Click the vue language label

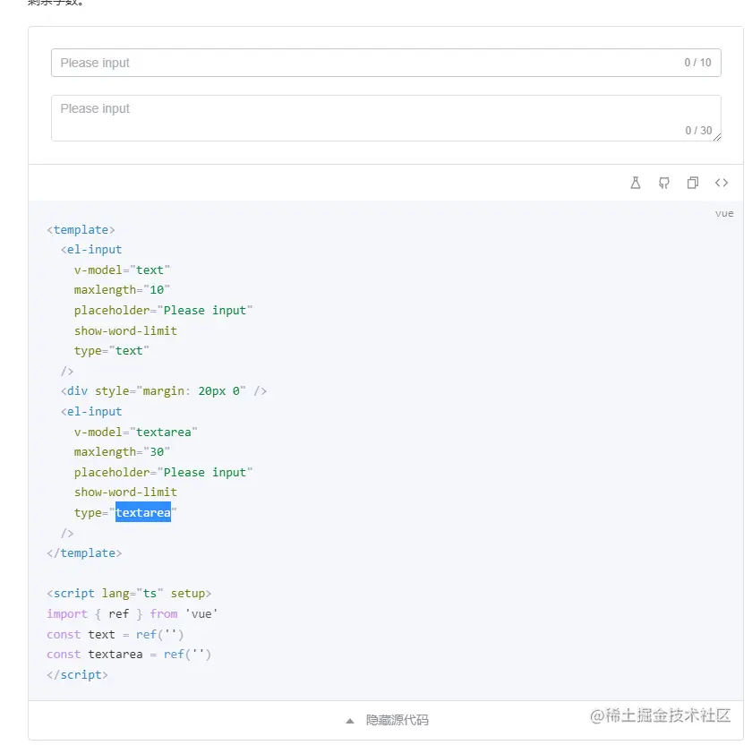tap(724, 213)
